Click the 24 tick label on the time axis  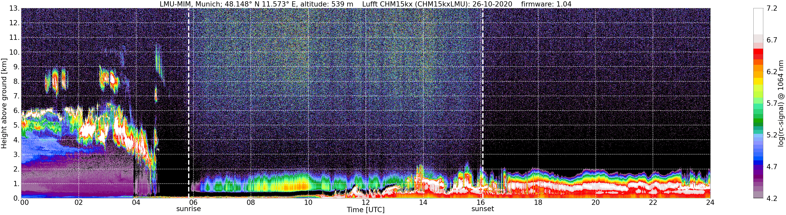[x=710, y=203]
